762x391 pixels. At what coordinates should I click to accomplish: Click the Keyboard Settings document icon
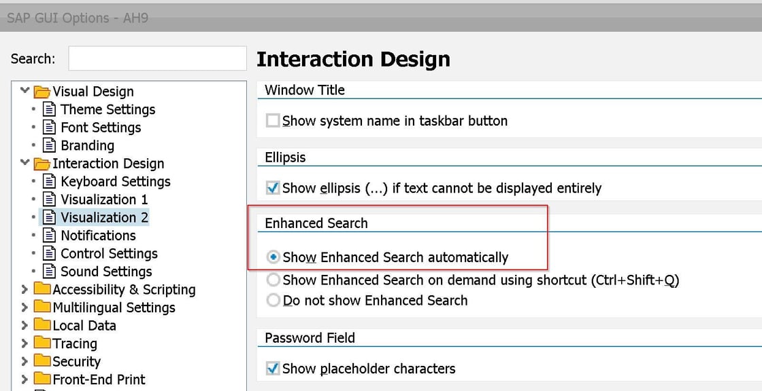tap(50, 181)
